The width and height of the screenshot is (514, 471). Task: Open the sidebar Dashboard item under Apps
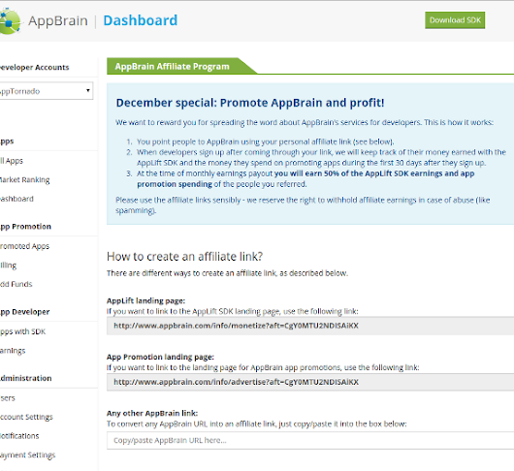(x=16, y=199)
